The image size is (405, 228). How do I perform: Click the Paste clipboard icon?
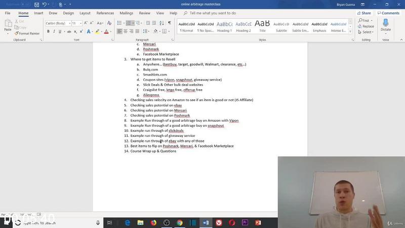coord(8,24)
